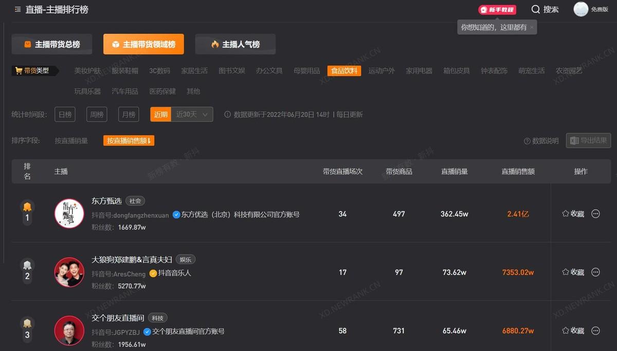This screenshot has width=617, height=351.
Task: Click 2.41亿 sales value
Action: pos(518,214)
